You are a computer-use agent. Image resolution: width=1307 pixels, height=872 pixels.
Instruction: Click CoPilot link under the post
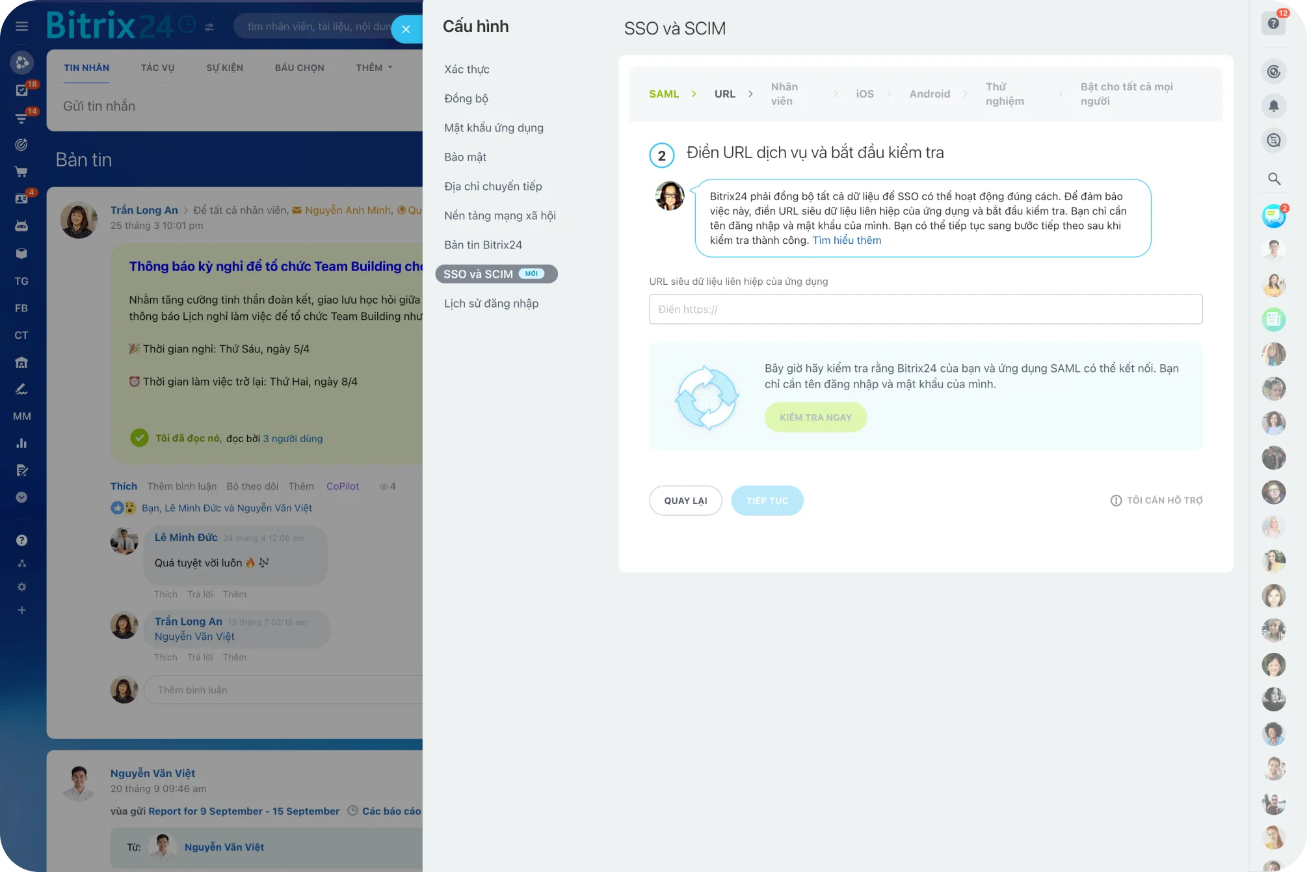[343, 486]
